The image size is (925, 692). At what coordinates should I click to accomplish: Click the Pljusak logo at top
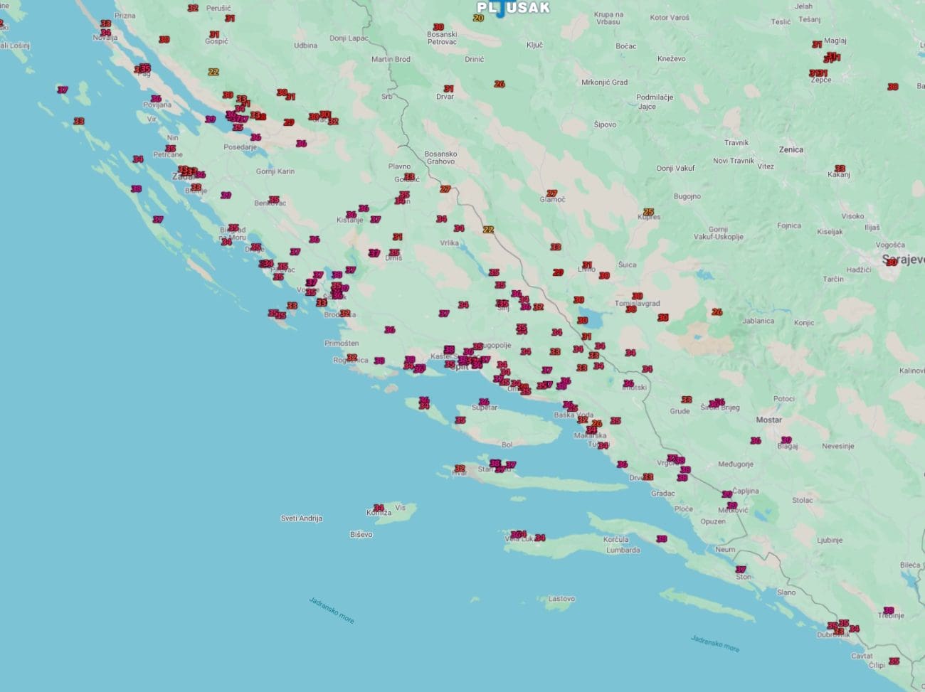pyautogui.click(x=513, y=8)
